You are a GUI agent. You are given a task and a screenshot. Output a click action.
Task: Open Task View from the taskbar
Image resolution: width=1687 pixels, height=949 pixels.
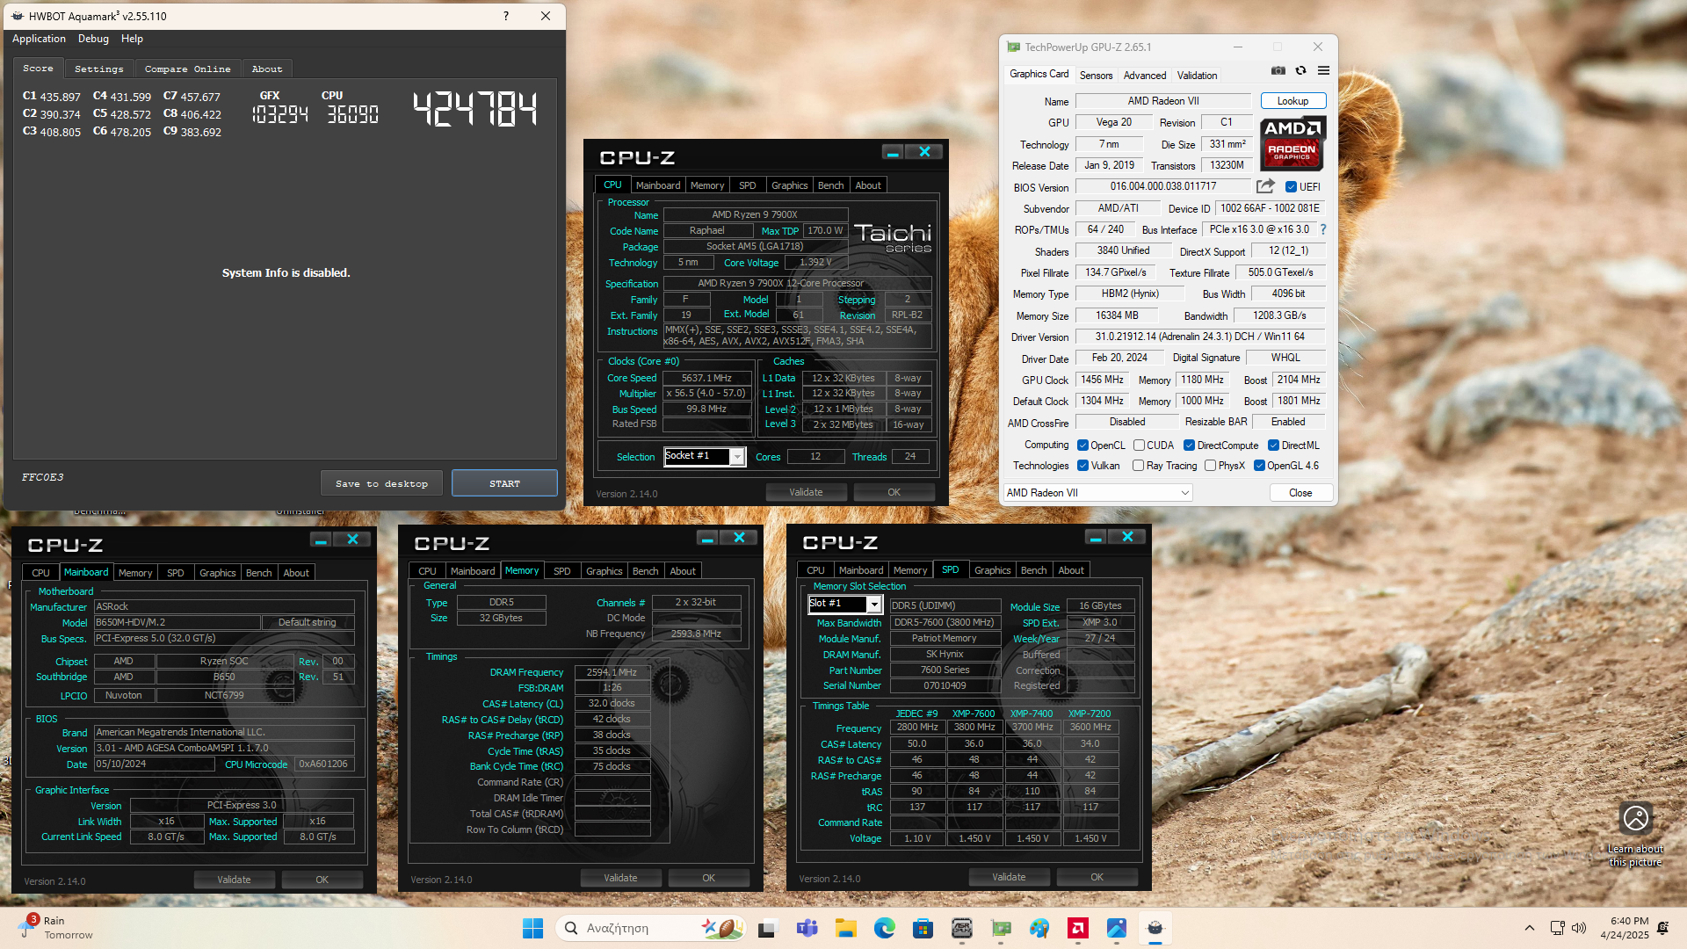pyautogui.click(x=768, y=928)
